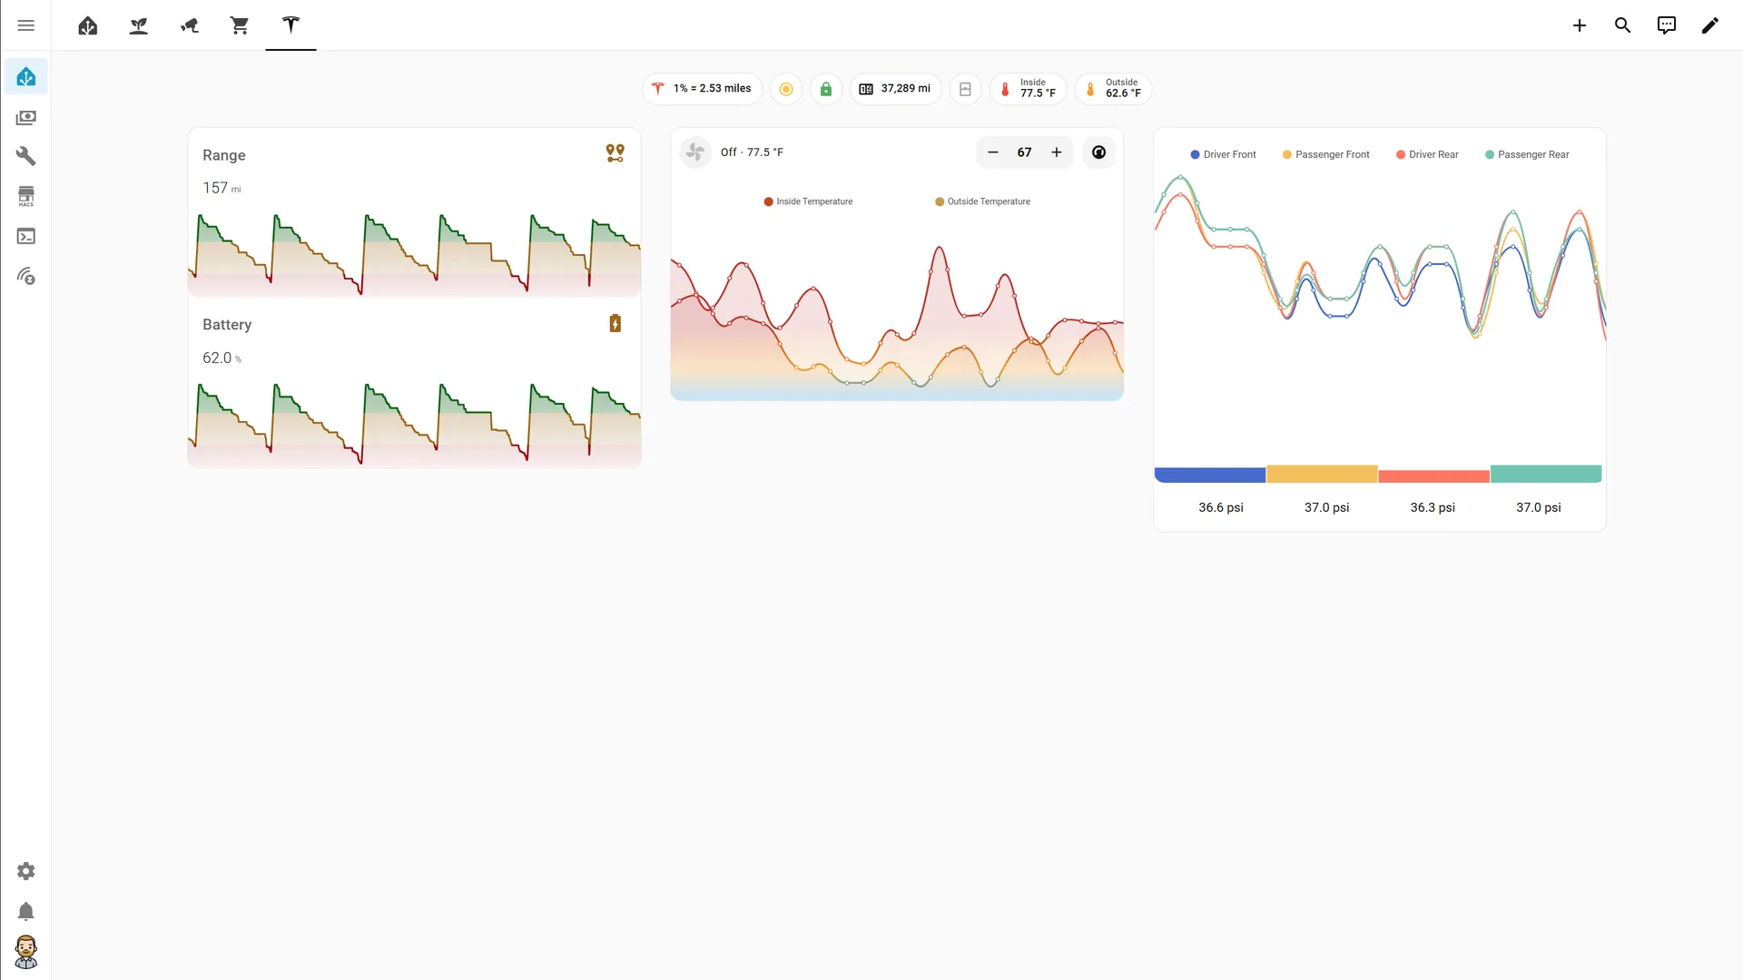
Task: Toggle Driver Front legend series
Action: 1223,154
